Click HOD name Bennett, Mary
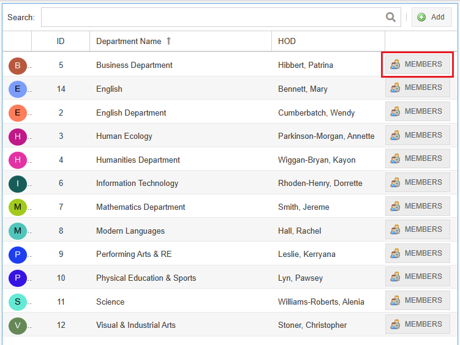Screen dimensions: 460x345 [303, 89]
